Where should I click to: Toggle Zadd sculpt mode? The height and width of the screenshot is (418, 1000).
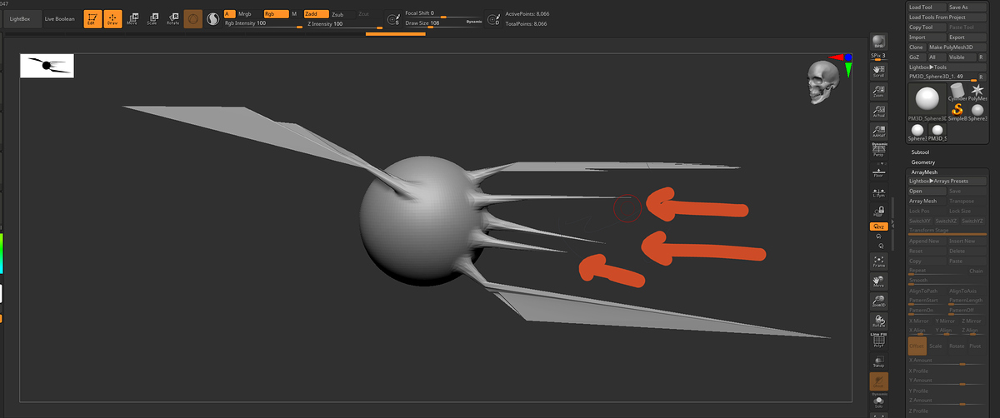point(315,14)
